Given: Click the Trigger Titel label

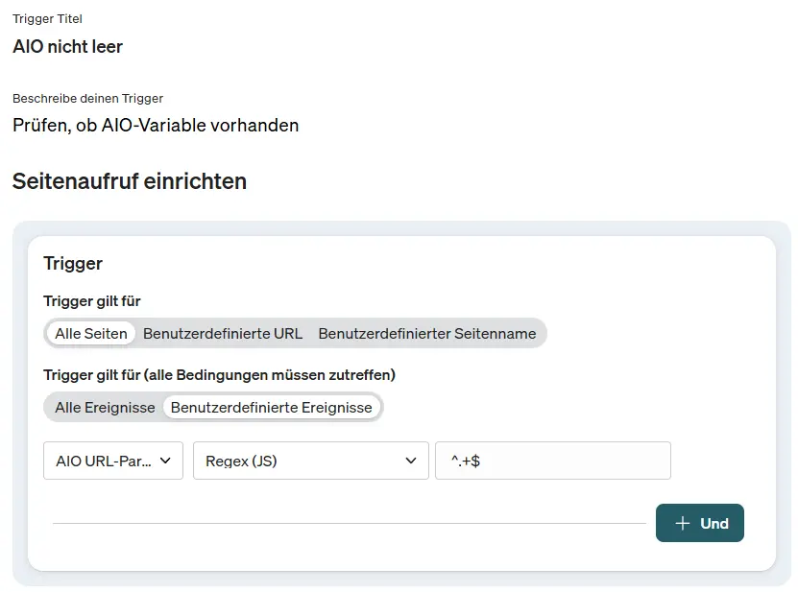Looking at the screenshot, I should click(x=46, y=18).
